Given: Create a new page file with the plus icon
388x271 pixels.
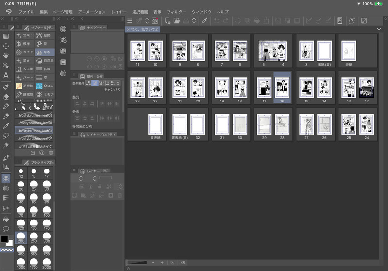Looking at the screenshot, I should click(167, 21).
